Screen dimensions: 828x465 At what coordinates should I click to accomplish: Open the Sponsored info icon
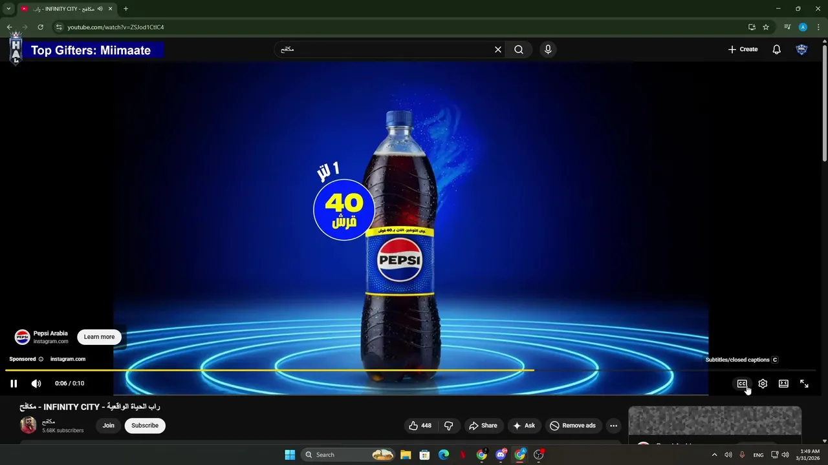(x=41, y=359)
